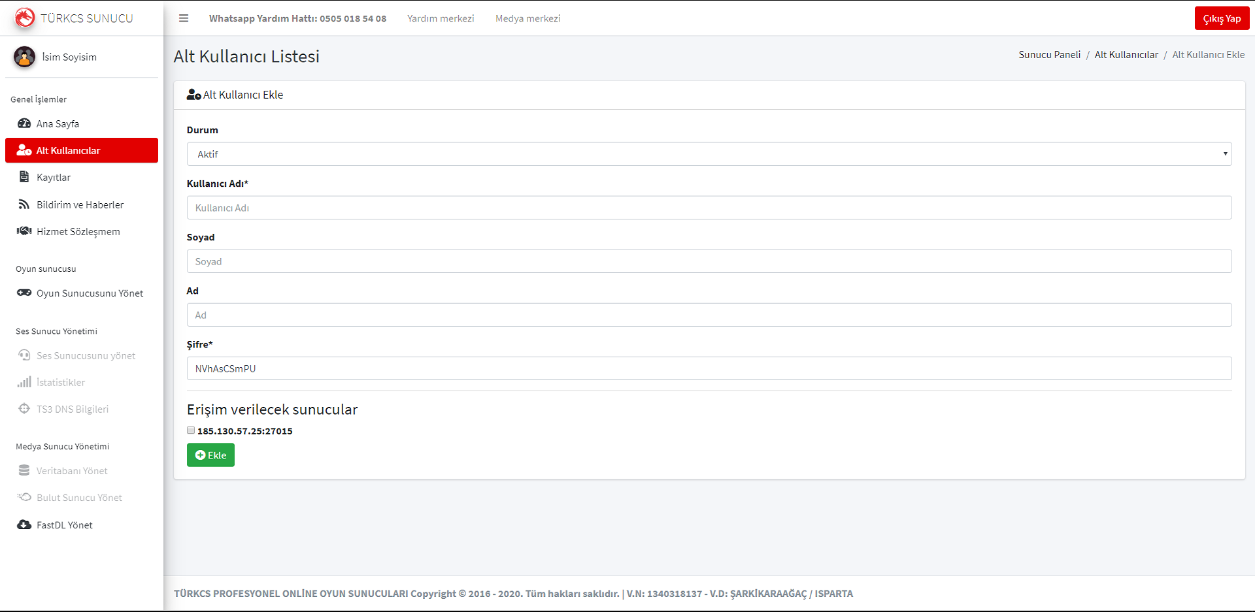The image size is (1255, 612).
Task: Click the cloud download icon for FastDL Yönet
Action: point(24,524)
